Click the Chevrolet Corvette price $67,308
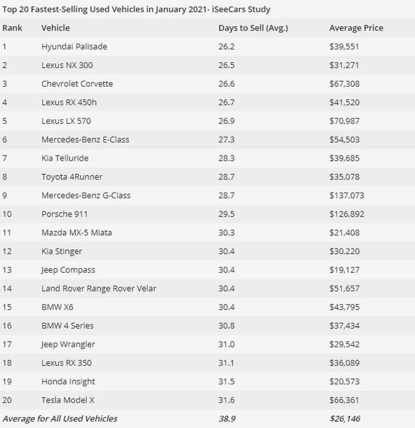 click(344, 84)
